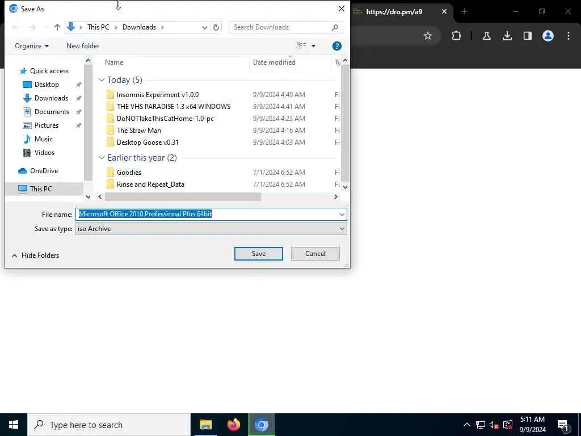581x436 pixels.
Task: Click the muted volume tray icon
Action: pos(494,425)
